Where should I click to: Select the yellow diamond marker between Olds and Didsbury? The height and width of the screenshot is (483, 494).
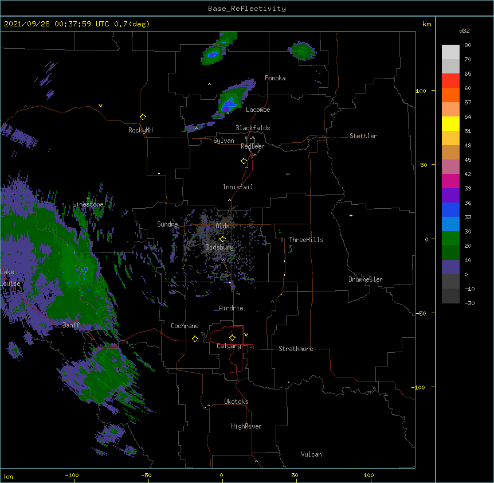[x=222, y=239]
